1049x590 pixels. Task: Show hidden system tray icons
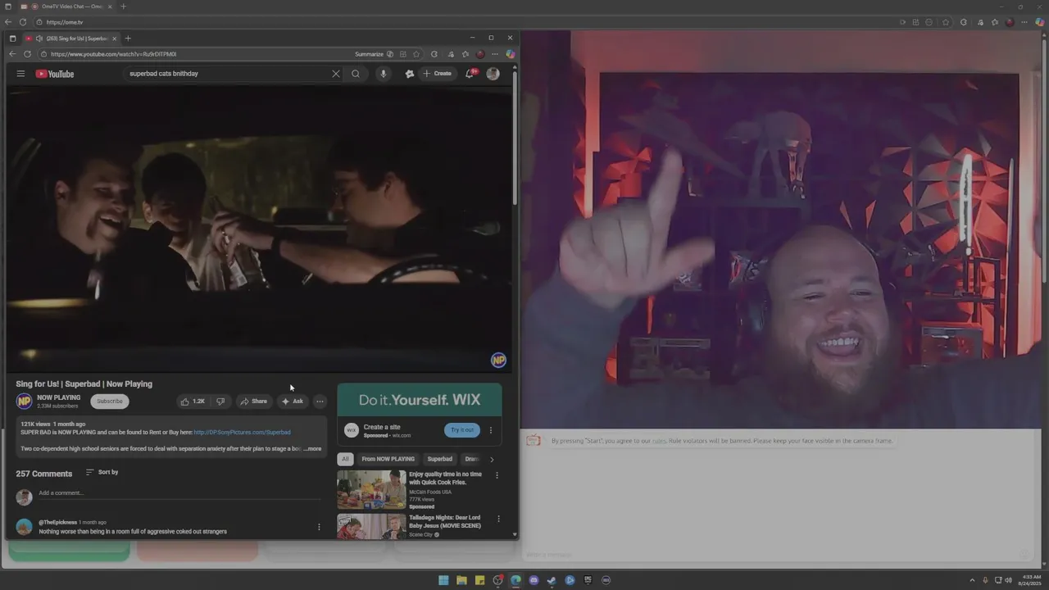tap(972, 580)
